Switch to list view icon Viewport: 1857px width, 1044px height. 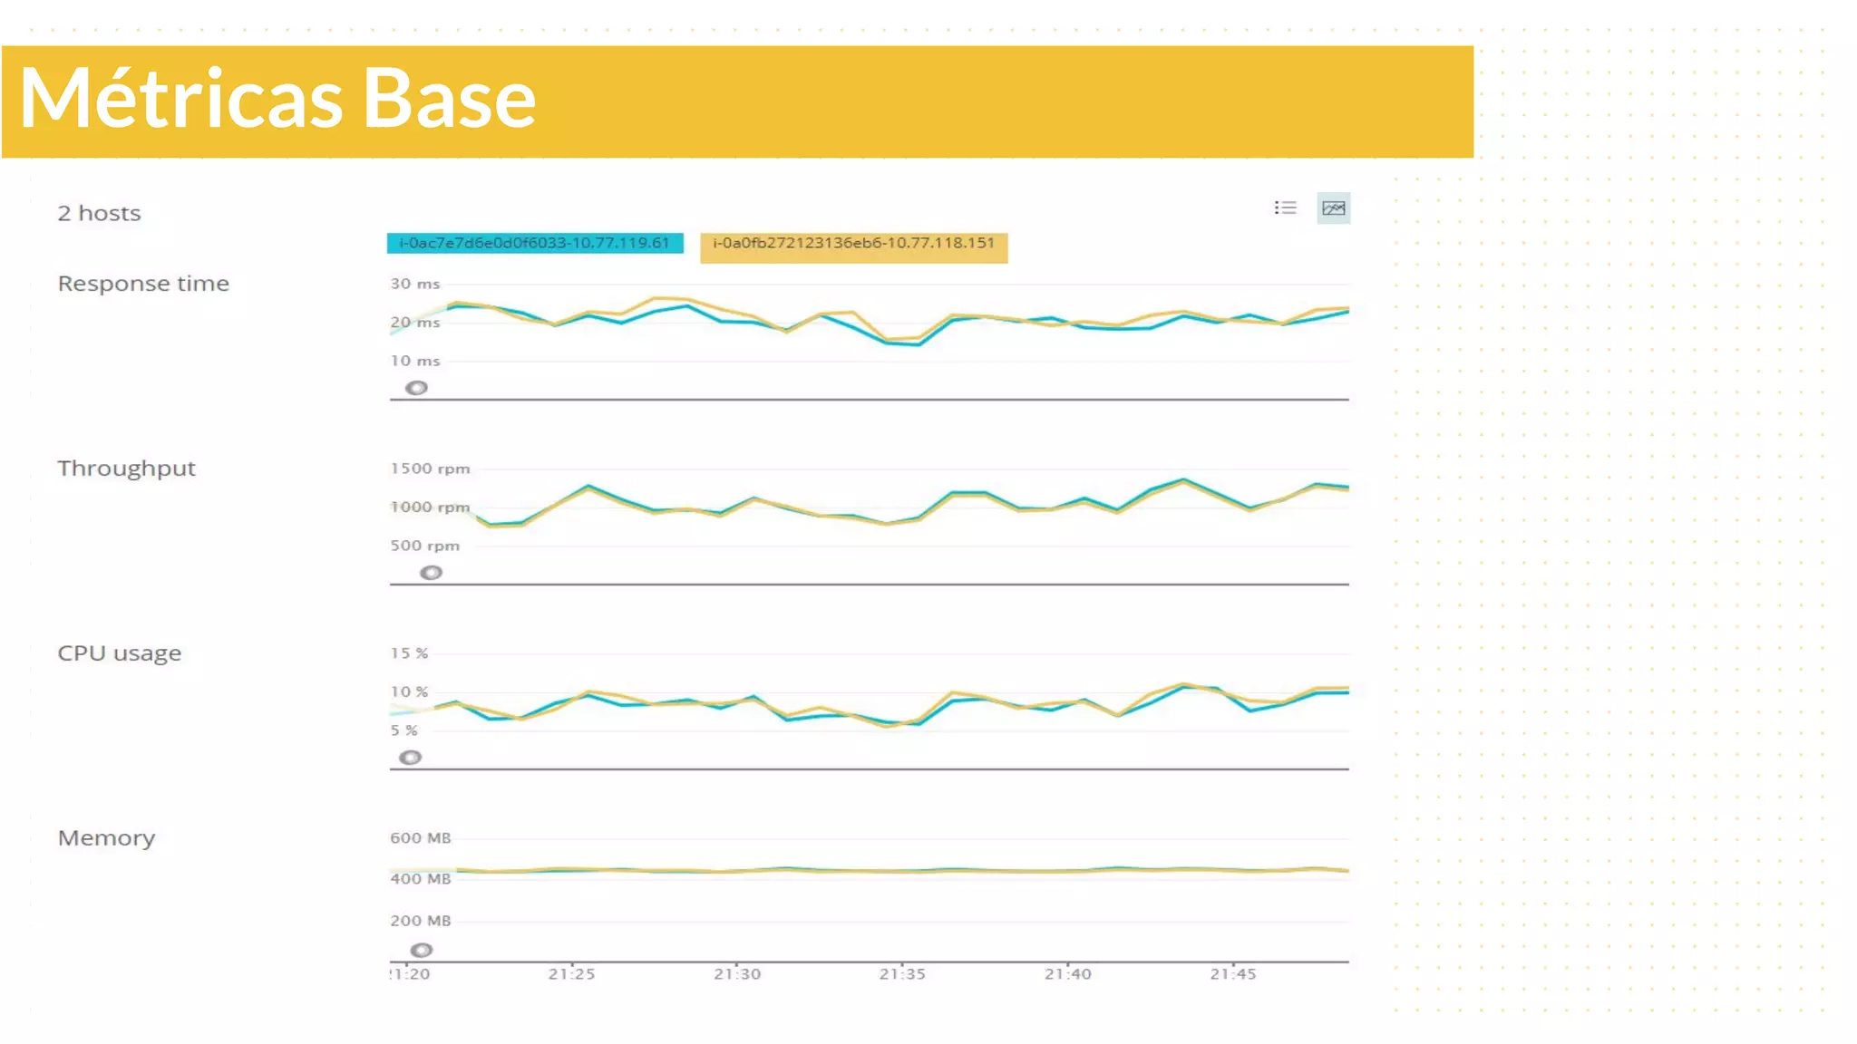coord(1285,208)
